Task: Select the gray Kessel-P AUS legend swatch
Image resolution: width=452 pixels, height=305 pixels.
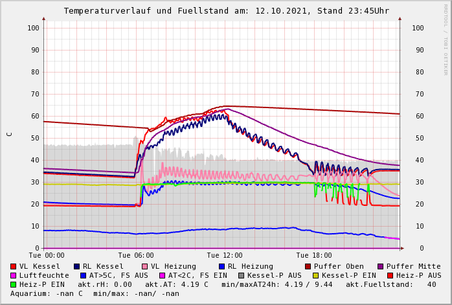Action: (240, 275)
